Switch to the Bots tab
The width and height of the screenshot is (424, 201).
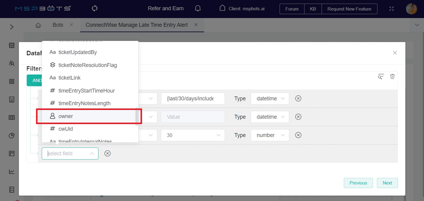[58, 25]
